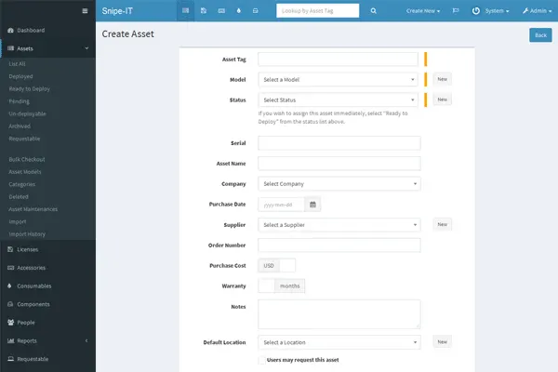Open the alerts flag icon
This screenshot has width=558, height=372.
(455, 11)
